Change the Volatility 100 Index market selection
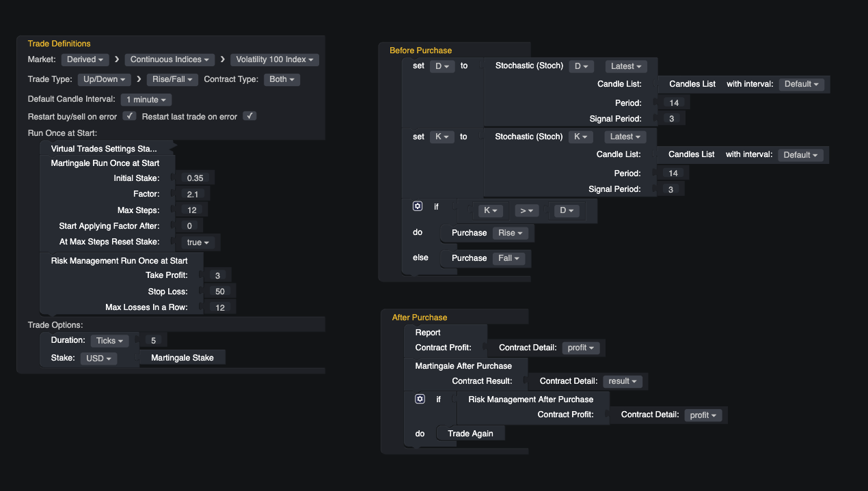This screenshot has width=868, height=491. pos(274,59)
